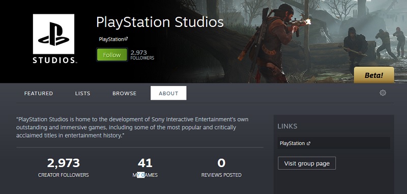Switch to the Lists tab
This screenshot has height=194, width=407.
pos(83,93)
